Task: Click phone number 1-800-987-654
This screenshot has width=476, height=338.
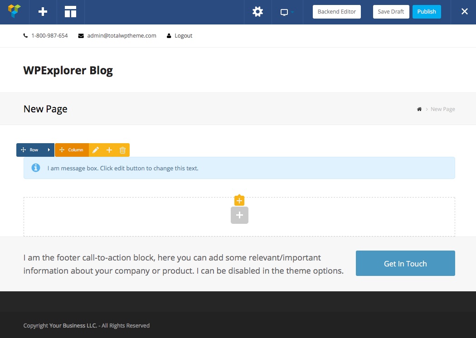Action: [x=49, y=35]
